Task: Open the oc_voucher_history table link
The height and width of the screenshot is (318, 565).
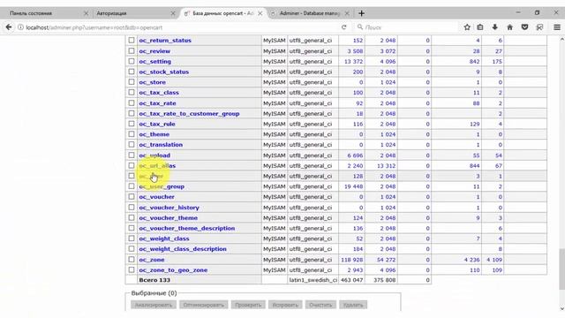Action: tap(169, 208)
